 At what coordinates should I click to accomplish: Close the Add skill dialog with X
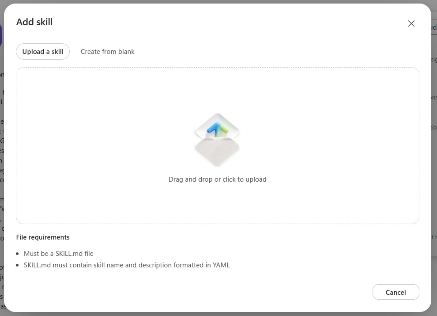(411, 23)
